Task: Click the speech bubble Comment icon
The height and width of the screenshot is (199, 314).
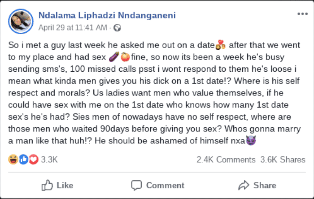Action: pos(136,185)
